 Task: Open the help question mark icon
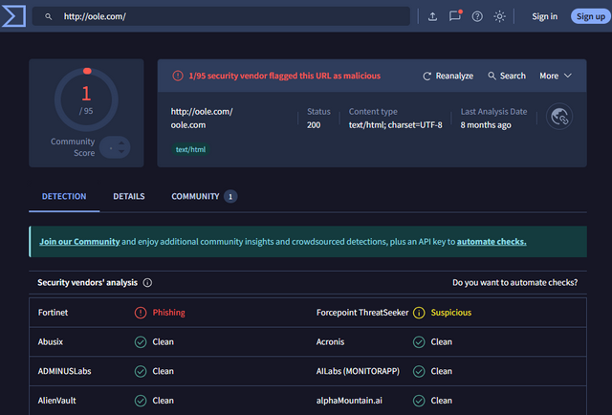pyautogui.click(x=477, y=16)
